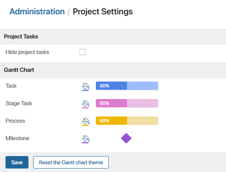
Task: Click the yellow Process 50% progress bar
Action: pyautogui.click(x=127, y=121)
